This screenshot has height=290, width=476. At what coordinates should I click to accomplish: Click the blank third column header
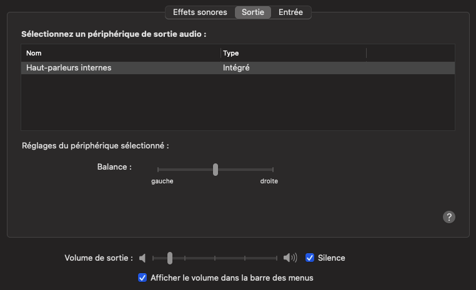[410, 53]
